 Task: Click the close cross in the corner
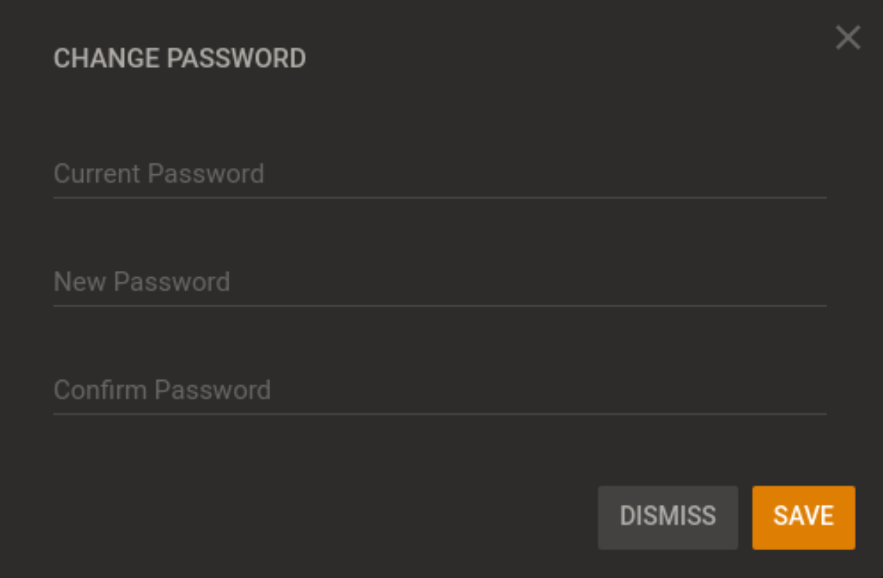pos(848,38)
